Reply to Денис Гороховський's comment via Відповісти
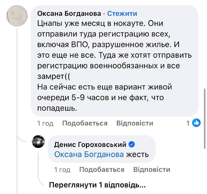Viewport: 207px width, 194px height. click(x=152, y=169)
